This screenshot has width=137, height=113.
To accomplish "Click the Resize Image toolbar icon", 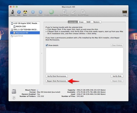I will tap(83, 12).
